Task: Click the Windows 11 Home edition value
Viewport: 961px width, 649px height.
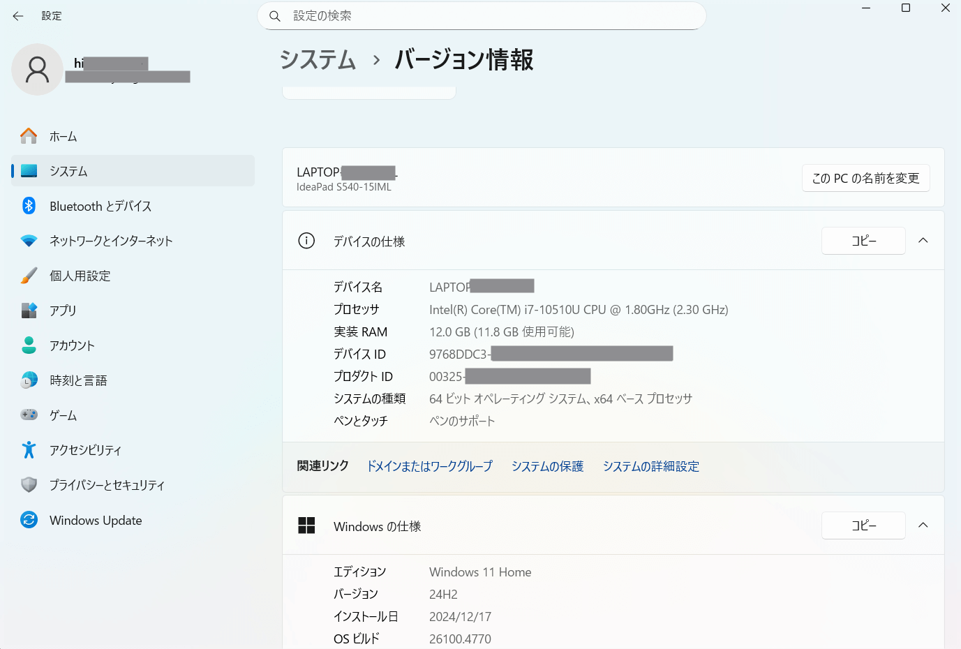Action: pyautogui.click(x=480, y=572)
